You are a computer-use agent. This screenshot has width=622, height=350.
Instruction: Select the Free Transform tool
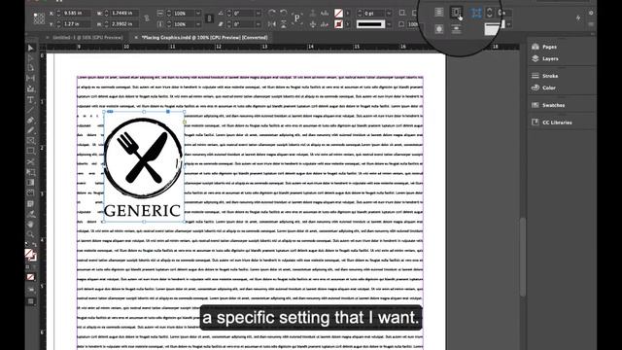point(30,172)
